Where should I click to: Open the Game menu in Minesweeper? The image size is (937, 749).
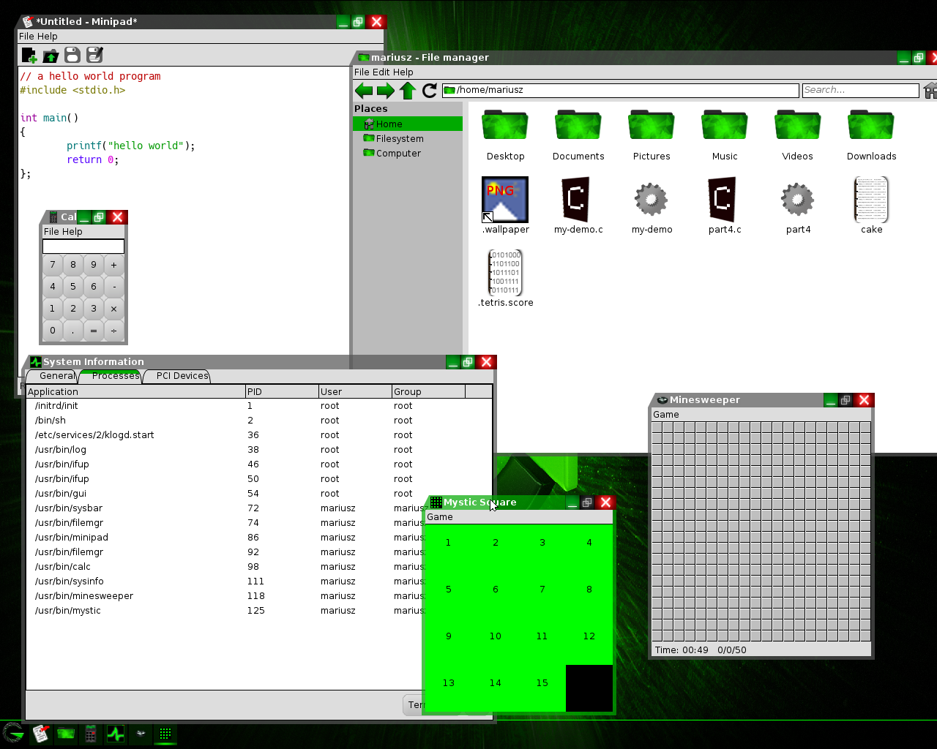click(665, 415)
